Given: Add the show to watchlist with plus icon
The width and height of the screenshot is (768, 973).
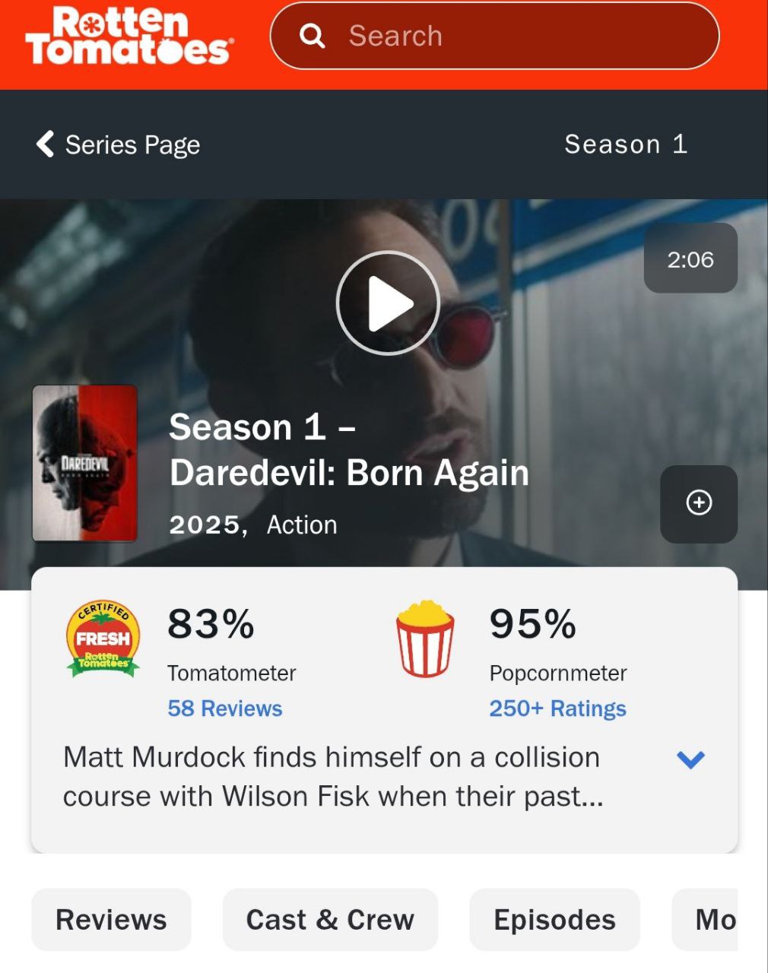Looking at the screenshot, I should pos(699,503).
